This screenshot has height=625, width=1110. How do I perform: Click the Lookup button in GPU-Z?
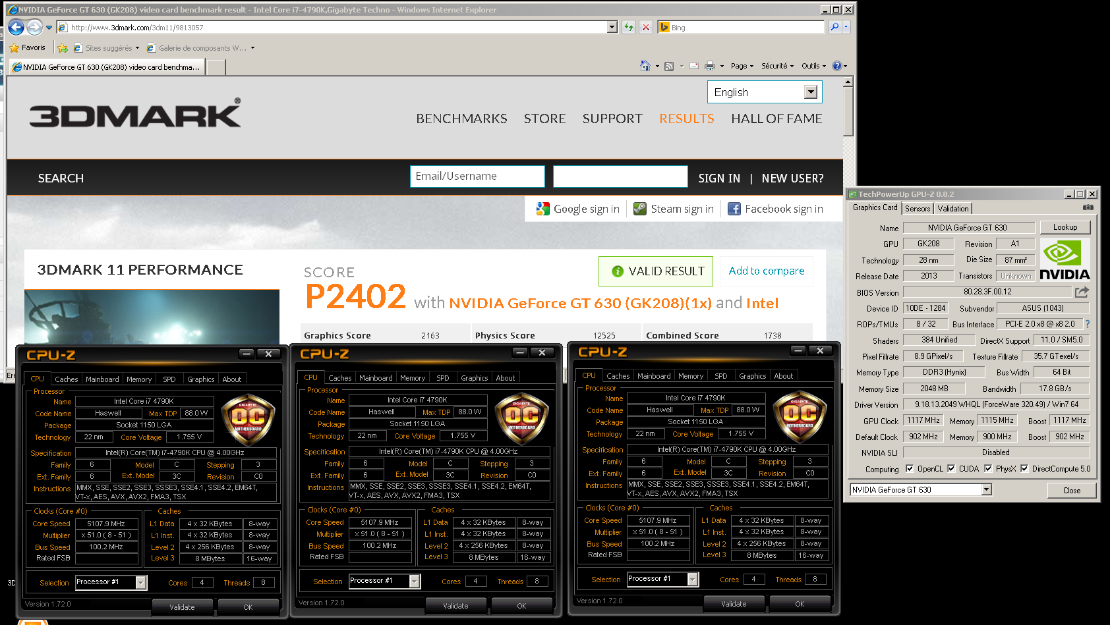coord(1065,227)
